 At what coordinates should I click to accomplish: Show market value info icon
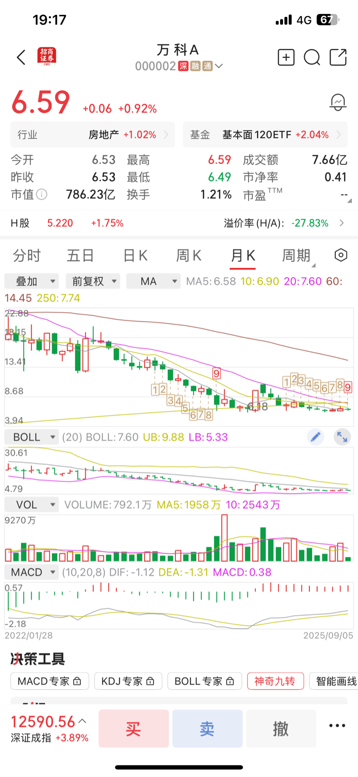(42, 194)
